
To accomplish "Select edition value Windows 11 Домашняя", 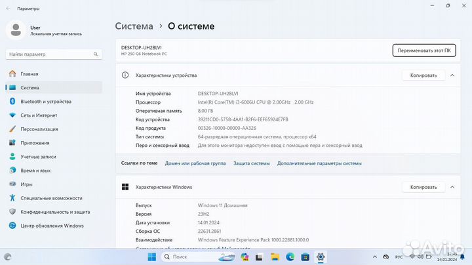I will [x=222, y=205].
